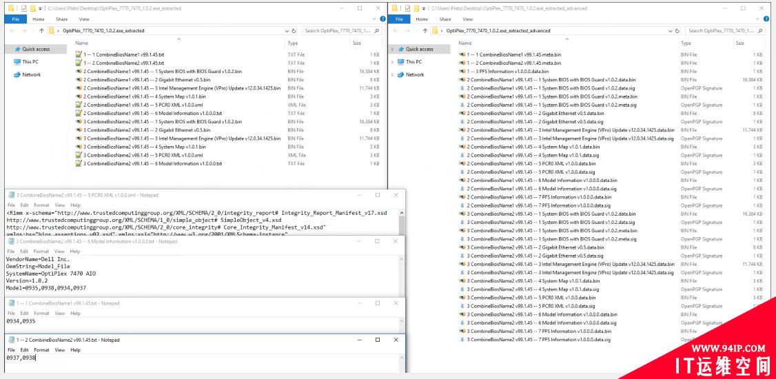Viewport: 776px width, 379px height.
Task: Expand the ribbon chevron in the exe_extracted window
Action: 374,19
